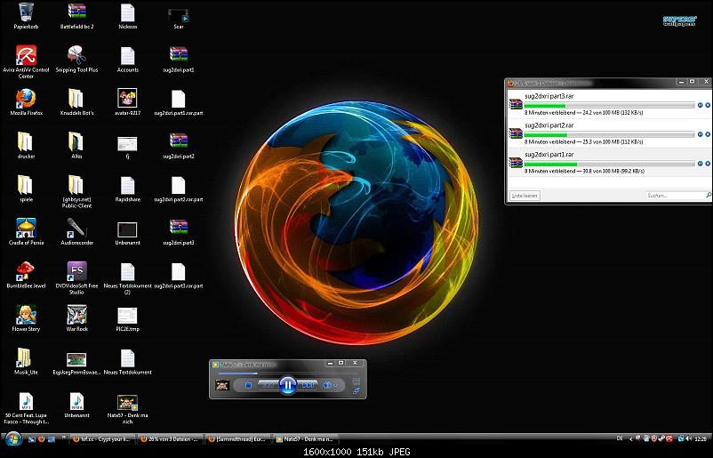
Task: Select the BumbleBee Jewel game icon
Action: [26, 275]
